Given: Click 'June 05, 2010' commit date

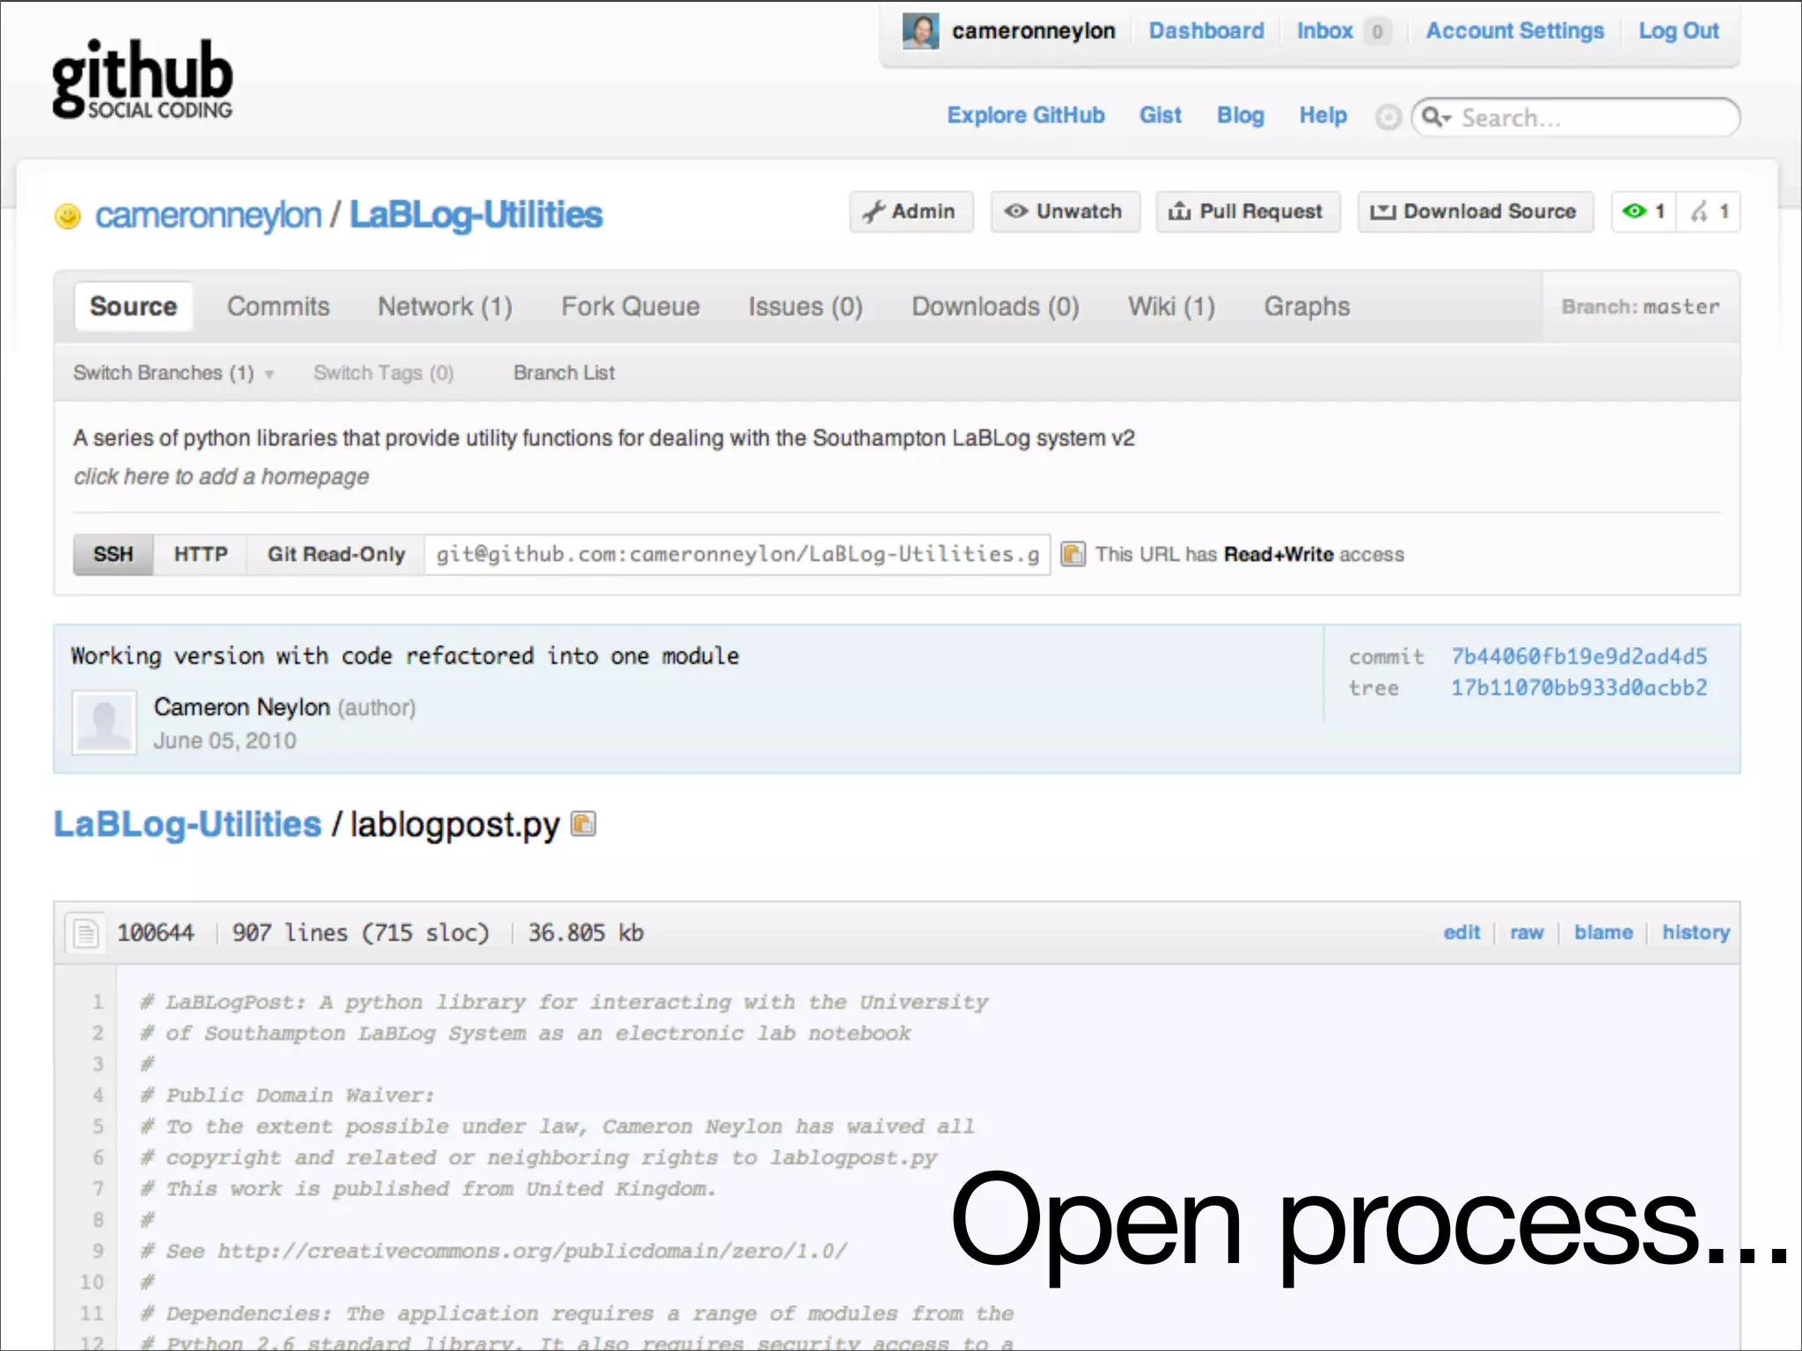Looking at the screenshot, I should (x=224, y=741).
